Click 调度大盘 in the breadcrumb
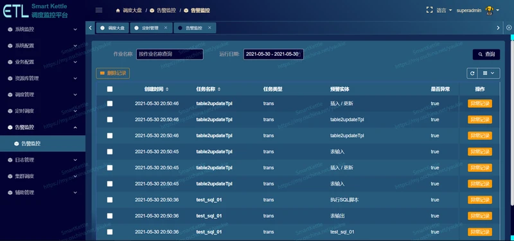This screenshot has height=241, width=514. [x=132, y=10]
